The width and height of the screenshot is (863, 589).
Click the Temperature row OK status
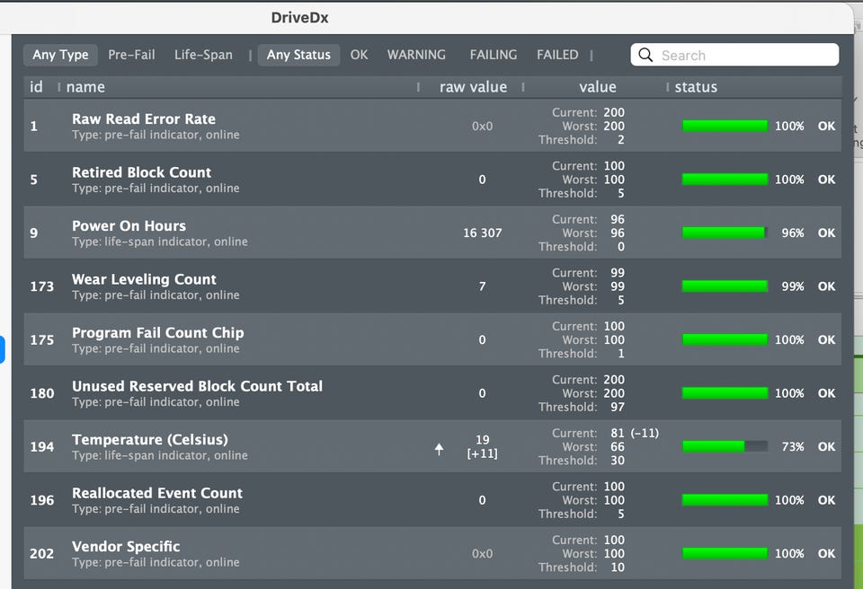point(826,446)
